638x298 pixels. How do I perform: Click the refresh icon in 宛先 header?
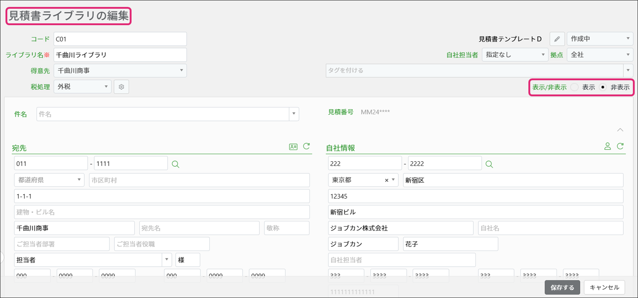tap(307, 146)
